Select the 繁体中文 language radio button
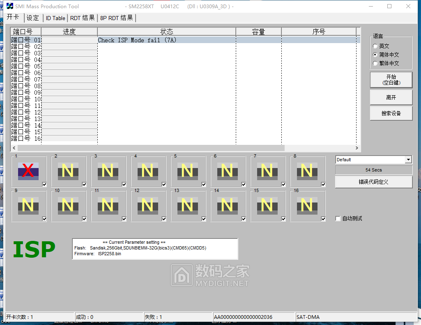Viewport: 421px width, 325px height. point(375,63)
